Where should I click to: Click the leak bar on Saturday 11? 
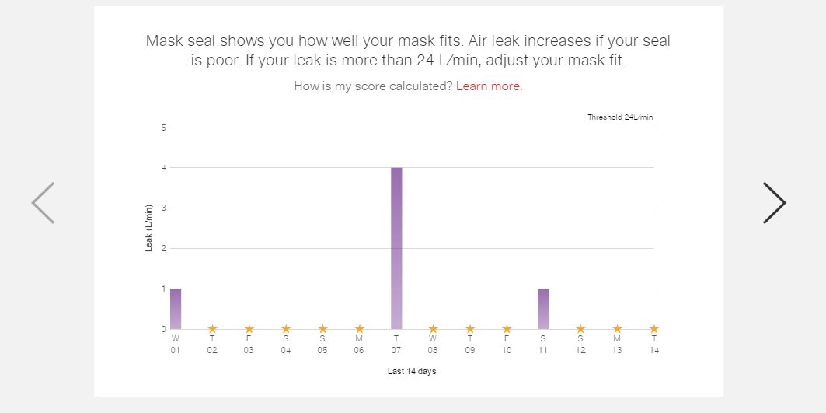coord(544,309)
